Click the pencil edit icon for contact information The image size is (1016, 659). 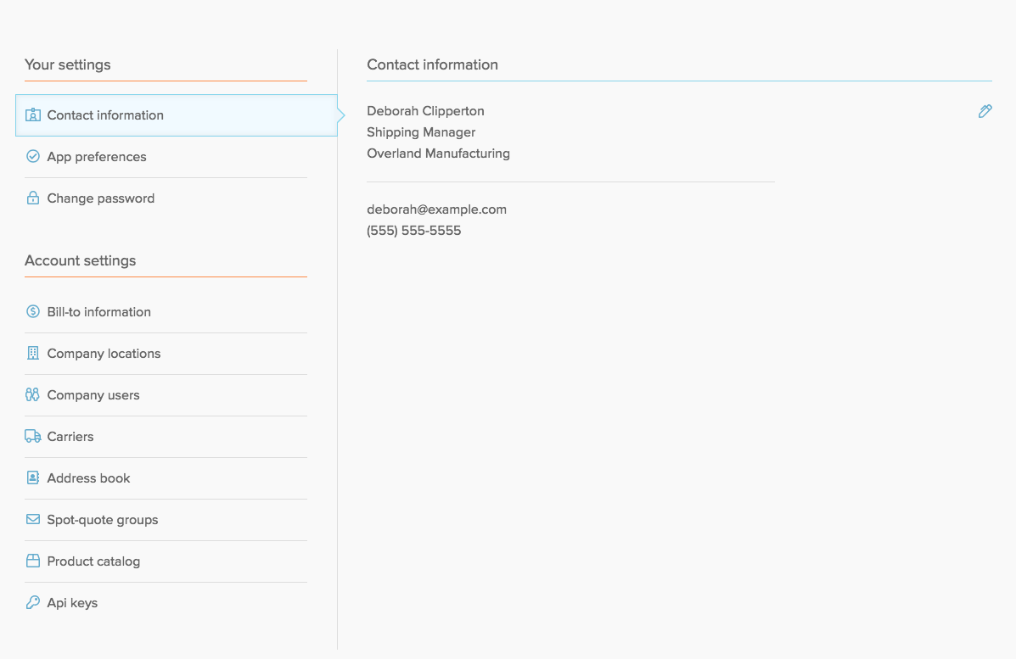pyautogui.click(x=985, y=111)
